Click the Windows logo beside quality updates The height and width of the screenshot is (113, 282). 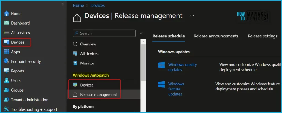point(161,65)
